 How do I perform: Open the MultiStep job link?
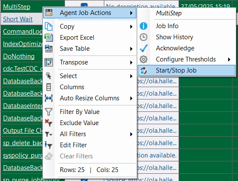point(17,7)
